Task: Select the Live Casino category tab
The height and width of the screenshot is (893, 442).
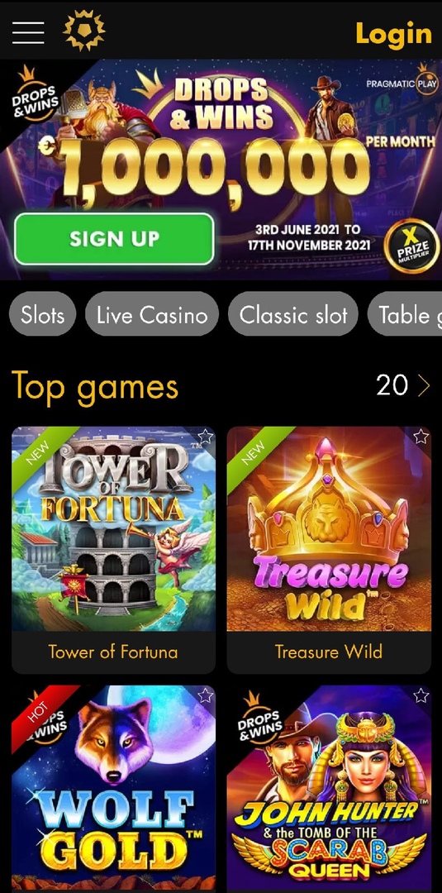Action: click(152, 314)
